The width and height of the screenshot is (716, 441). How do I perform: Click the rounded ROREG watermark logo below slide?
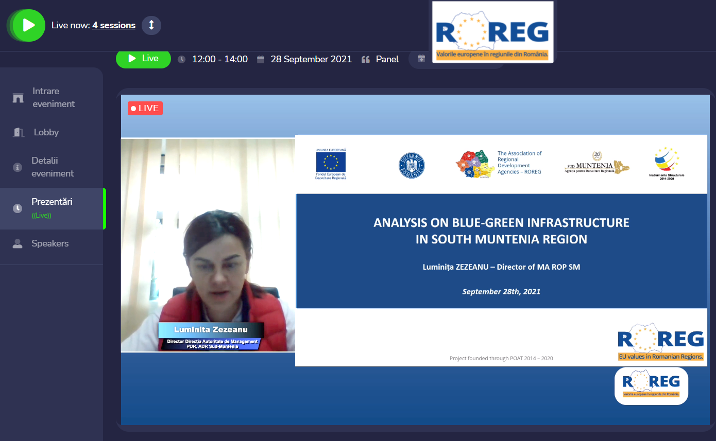tap(651, 386)
